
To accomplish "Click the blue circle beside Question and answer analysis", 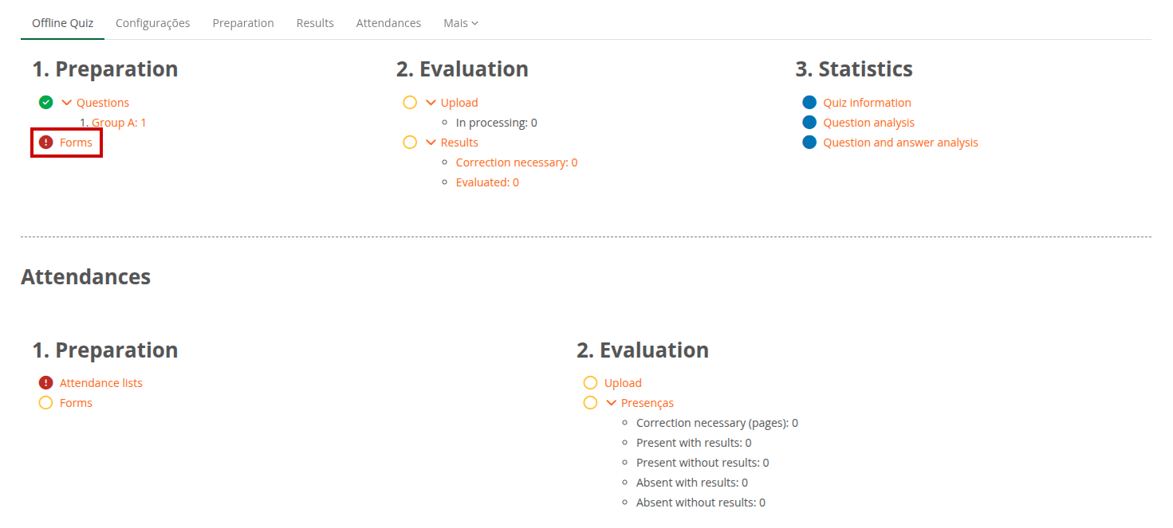I will (809, 143).
